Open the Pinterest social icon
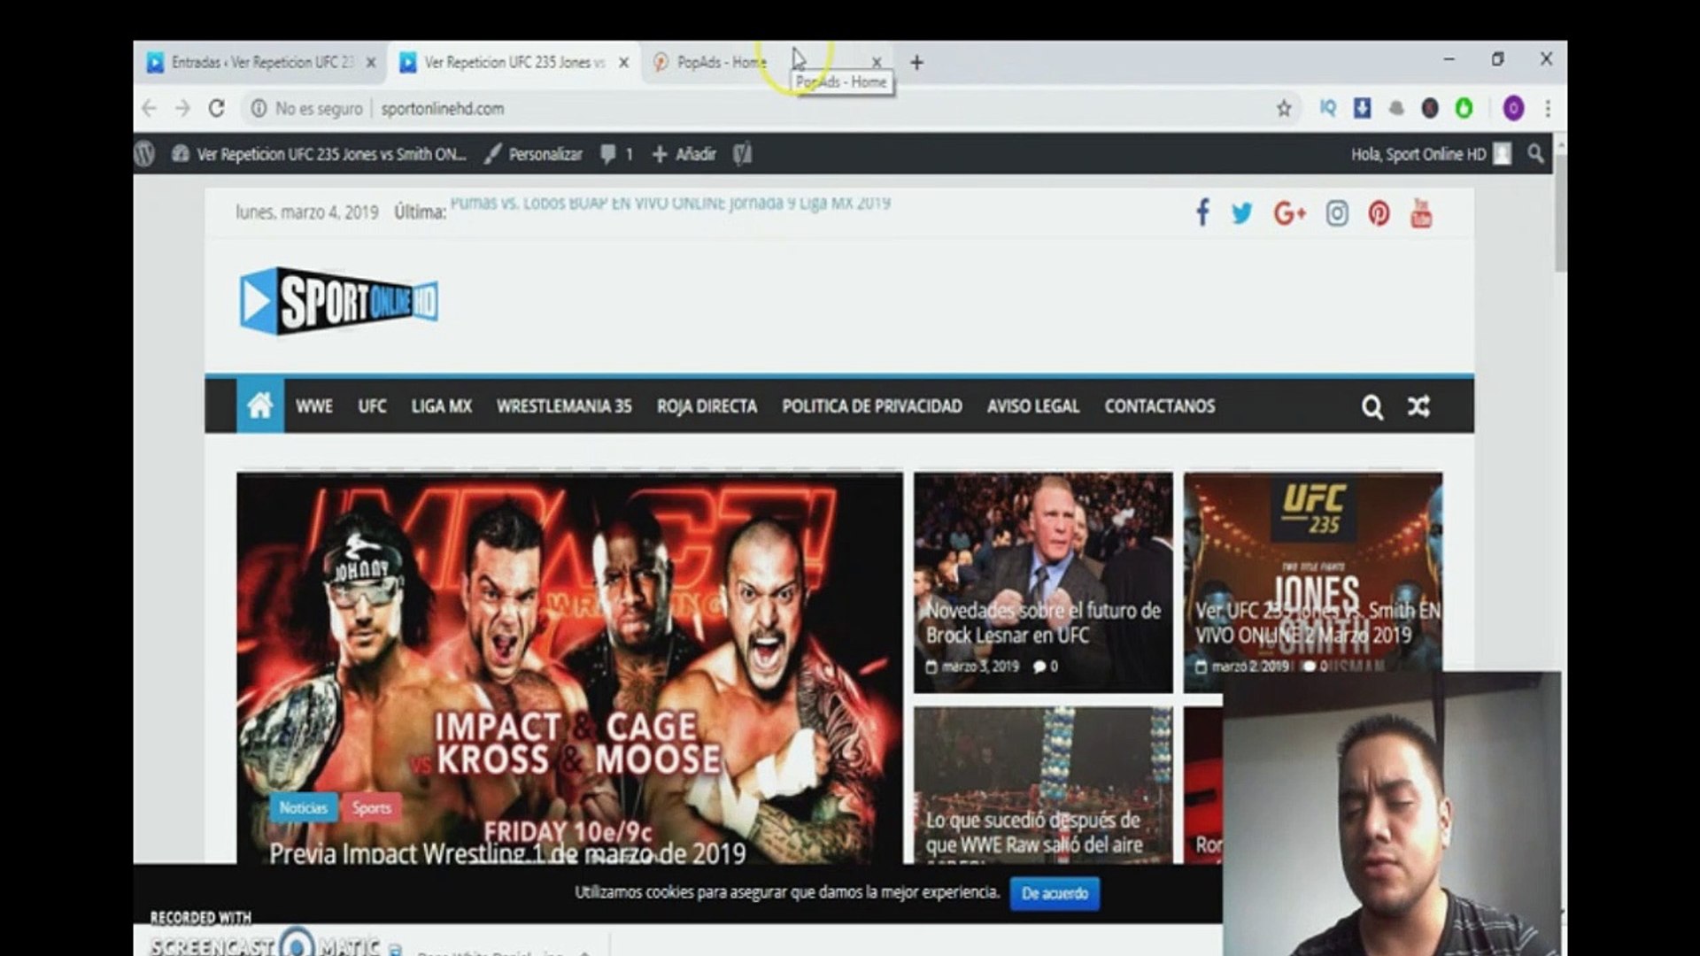This screenshot has width=1700, height=956. point(1379,213)
